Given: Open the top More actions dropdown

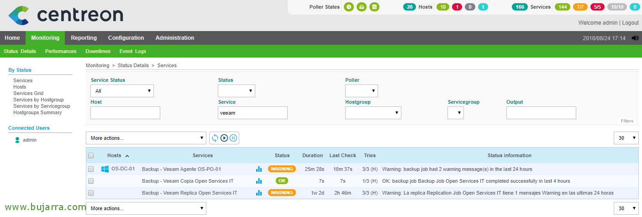Looking at the screenshot, I should [146, 138].
